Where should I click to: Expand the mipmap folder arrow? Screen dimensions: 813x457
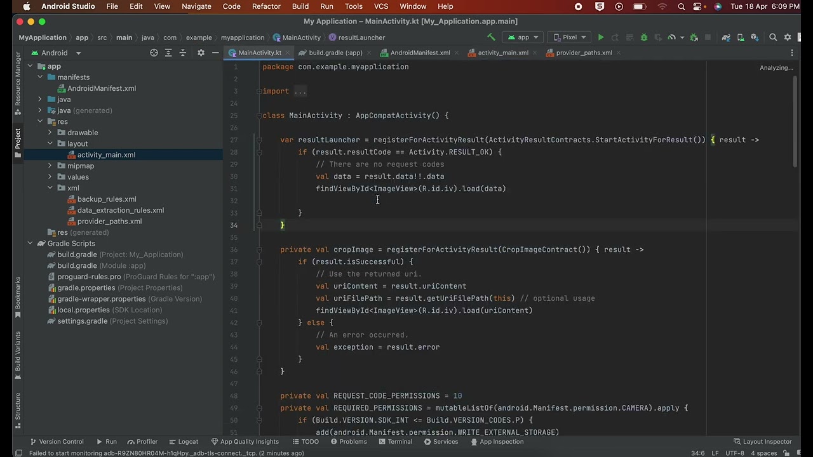pyautogui.click(x=50, y=166)
